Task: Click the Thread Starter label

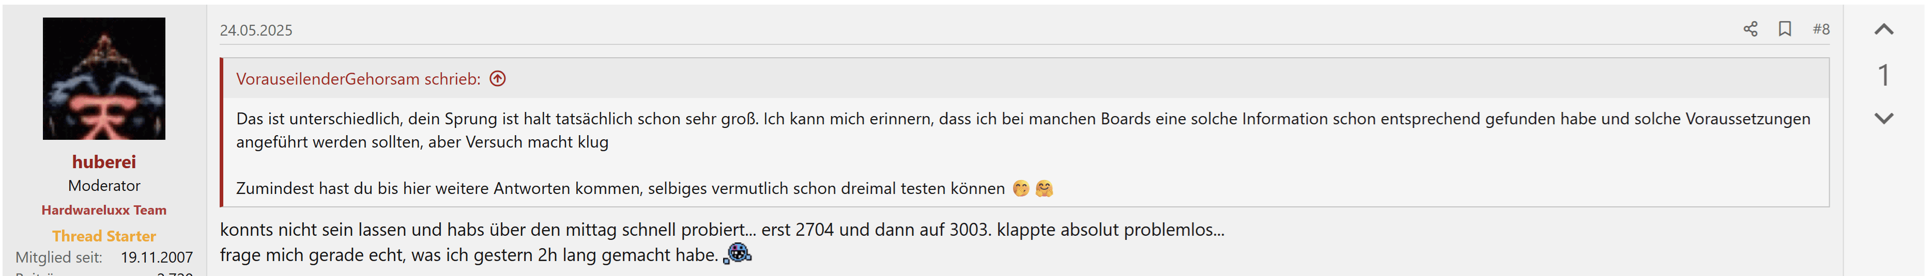Action: [104, 236]
